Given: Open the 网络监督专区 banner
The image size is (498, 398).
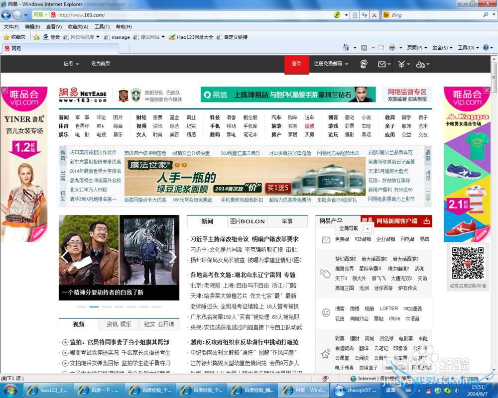Looking at the screenshot, I should tap(407, 95).
